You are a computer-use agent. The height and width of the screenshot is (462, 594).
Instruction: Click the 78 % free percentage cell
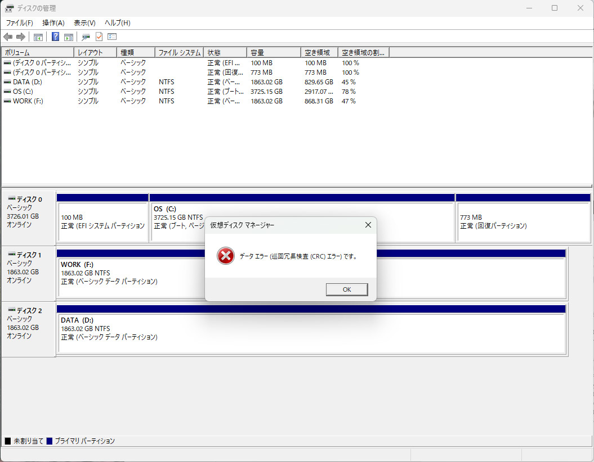(349, 92)
